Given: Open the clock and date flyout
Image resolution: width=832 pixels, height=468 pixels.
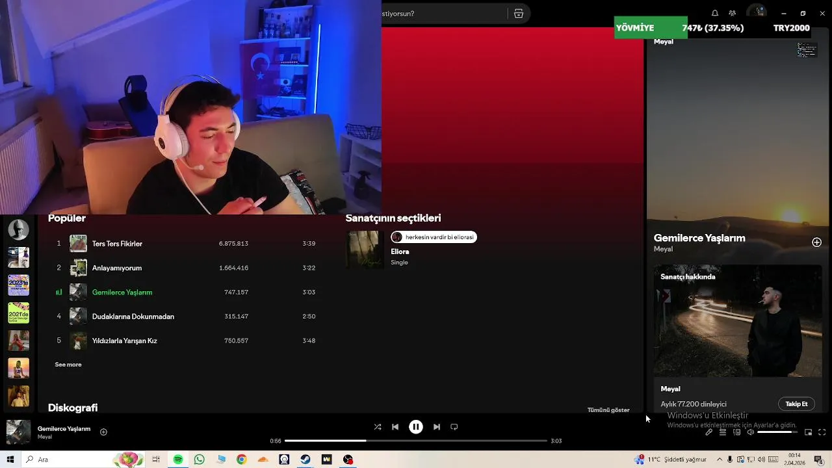Looking at the screenshot, I should pos(794,460).
